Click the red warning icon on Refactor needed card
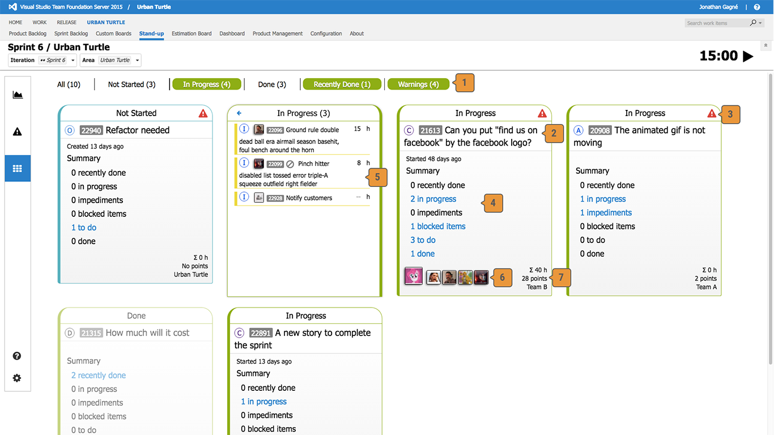The image size is (774, 435). pos(203,113)
